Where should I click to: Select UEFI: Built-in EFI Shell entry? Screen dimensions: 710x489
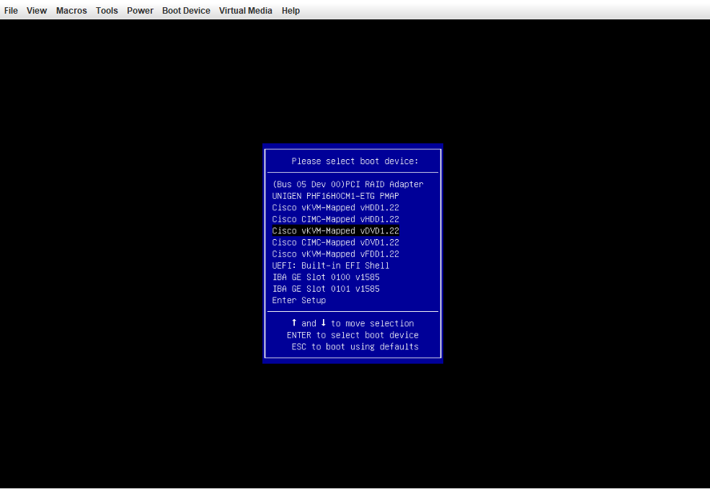coord(331,266)
